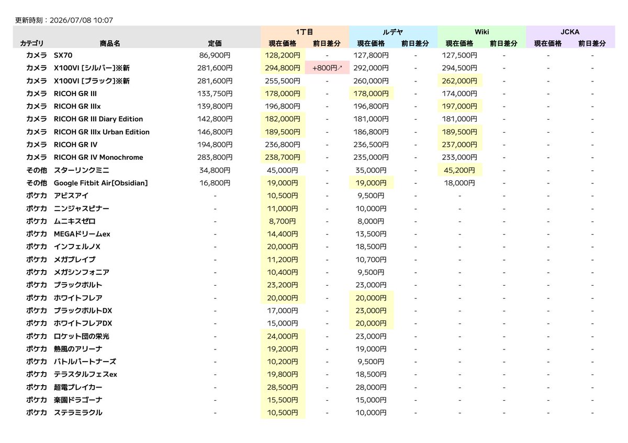This screenshot has height=443, width=628.
Task: Select the 熱風のアリーナ product name
Action: [78, 349]
